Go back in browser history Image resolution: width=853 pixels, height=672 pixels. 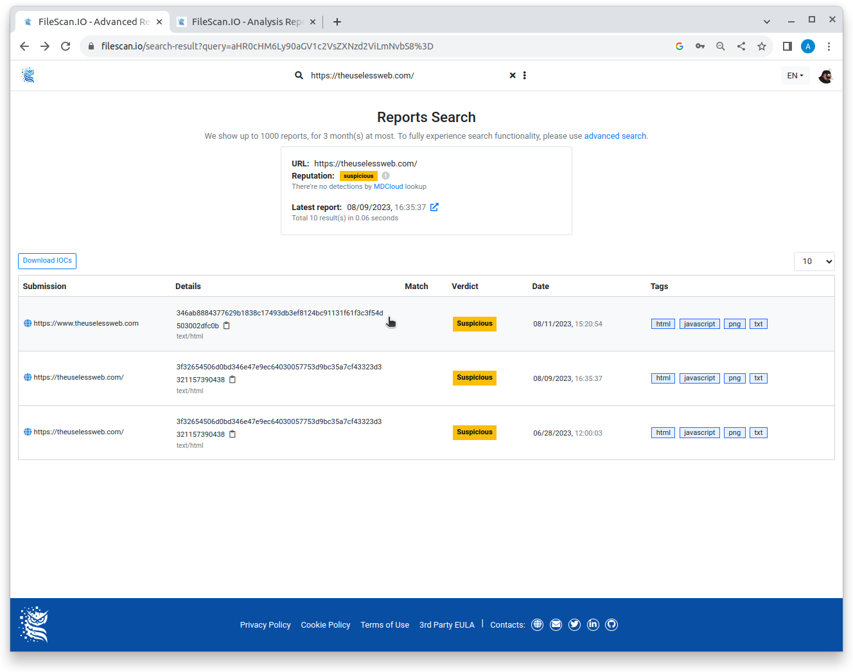pyautogui.click(x=24, y=46)
